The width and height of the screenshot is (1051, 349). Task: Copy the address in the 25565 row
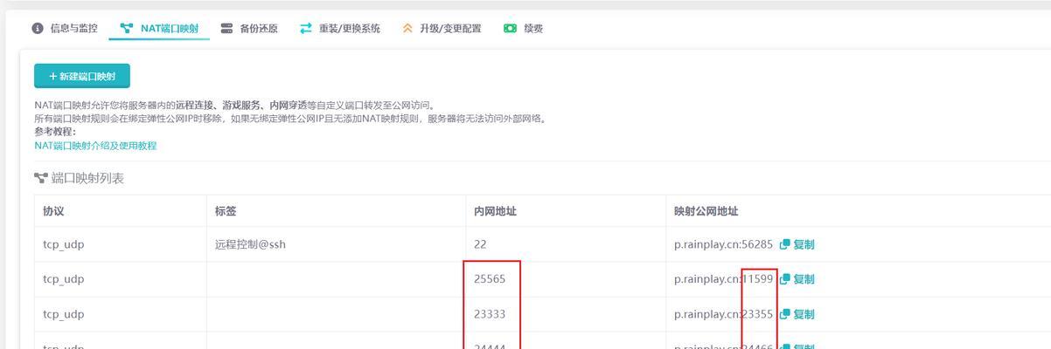[797, 279]
